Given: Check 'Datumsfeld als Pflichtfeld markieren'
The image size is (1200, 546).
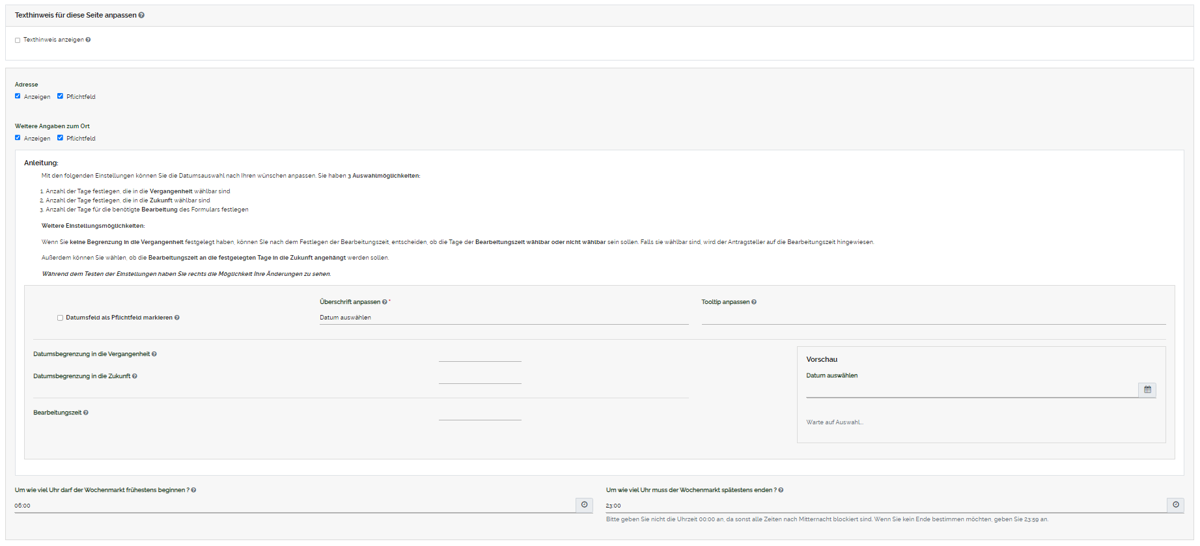Looking at the screenshot, I should coord(60,318).
